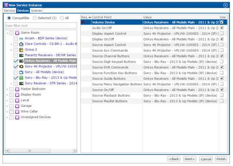Uncheck the Sony 4K Projector tree checkbox

(16, 66)
